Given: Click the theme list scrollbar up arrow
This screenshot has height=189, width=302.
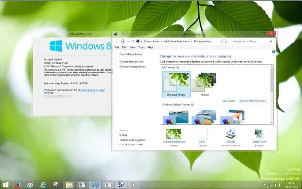Looking at the screenshot, I should pyautogui.click(x=272, y=67).
